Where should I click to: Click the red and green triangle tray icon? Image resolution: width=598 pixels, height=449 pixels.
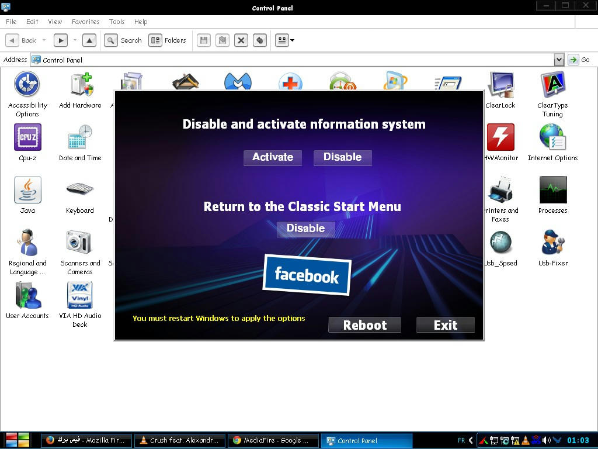pyautogui.click(x=484, y=440)
